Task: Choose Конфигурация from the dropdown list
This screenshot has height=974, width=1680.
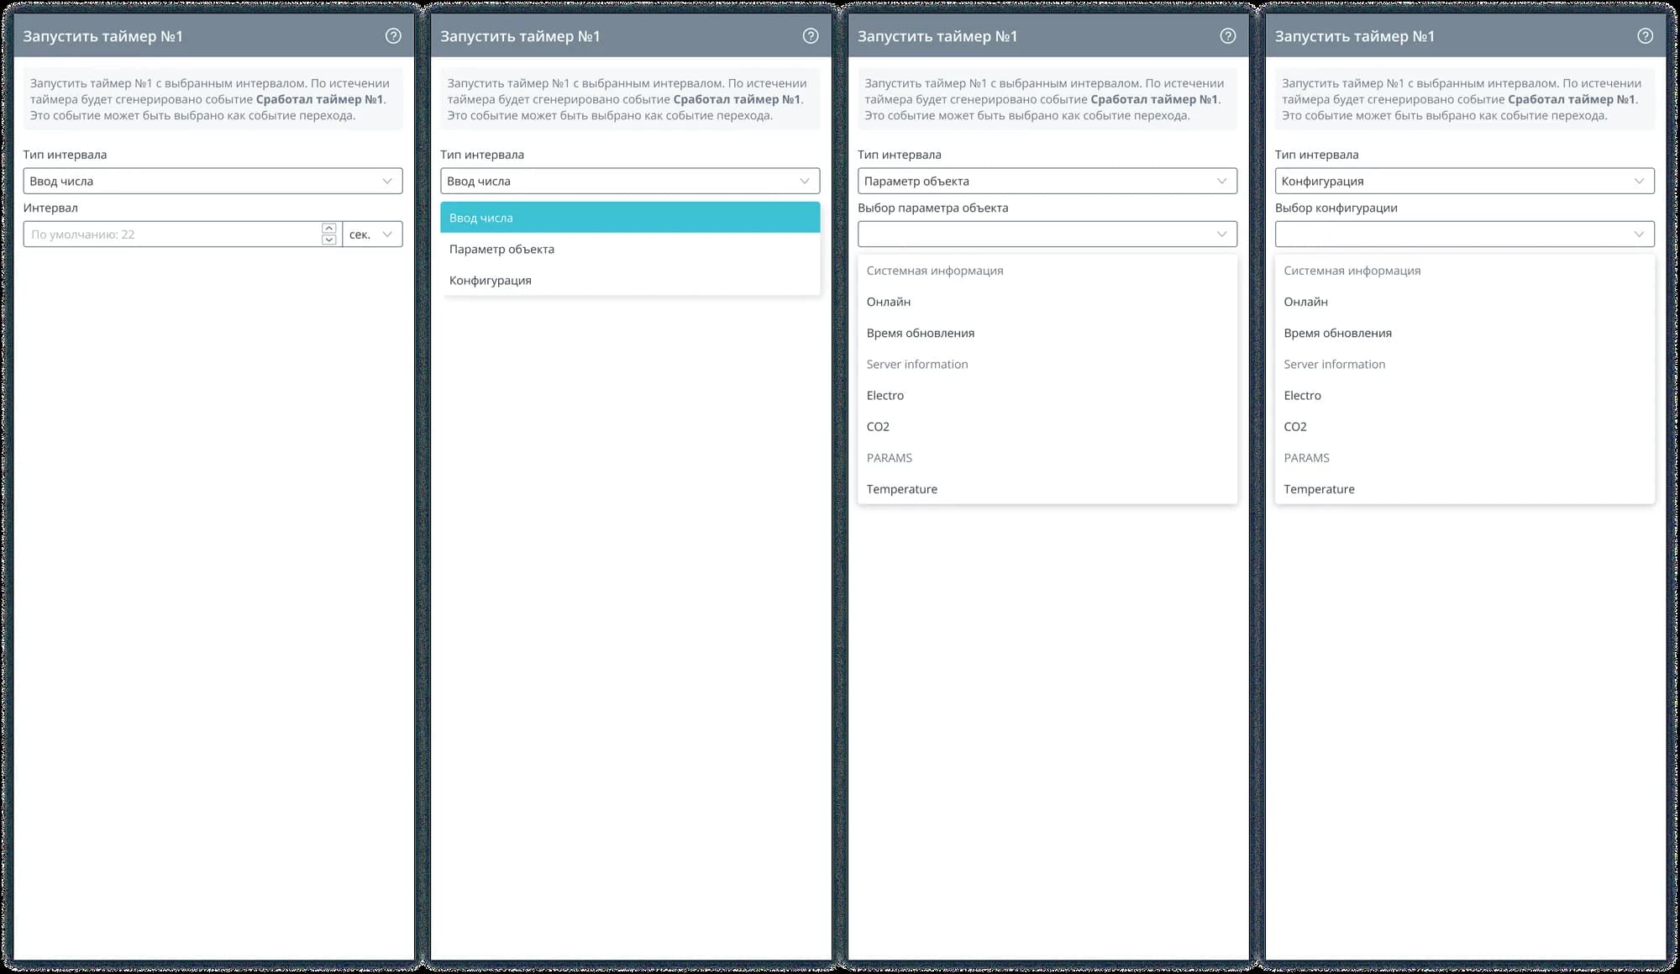Action: (x=491, y=281)
